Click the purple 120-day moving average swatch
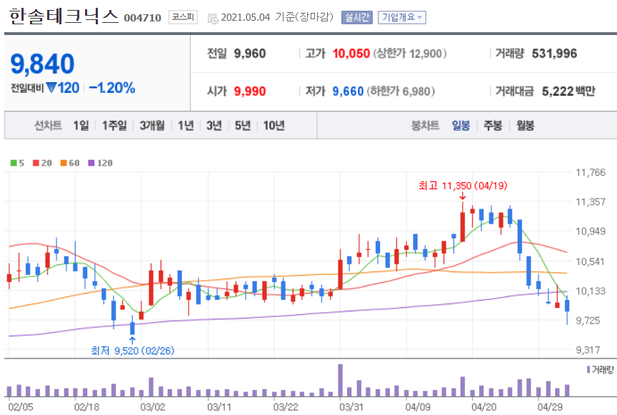 pyautogui.click(x=91, y=163)
